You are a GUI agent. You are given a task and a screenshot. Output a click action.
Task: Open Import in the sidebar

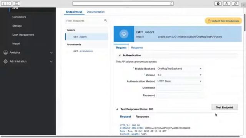click(x=16, y=44)
